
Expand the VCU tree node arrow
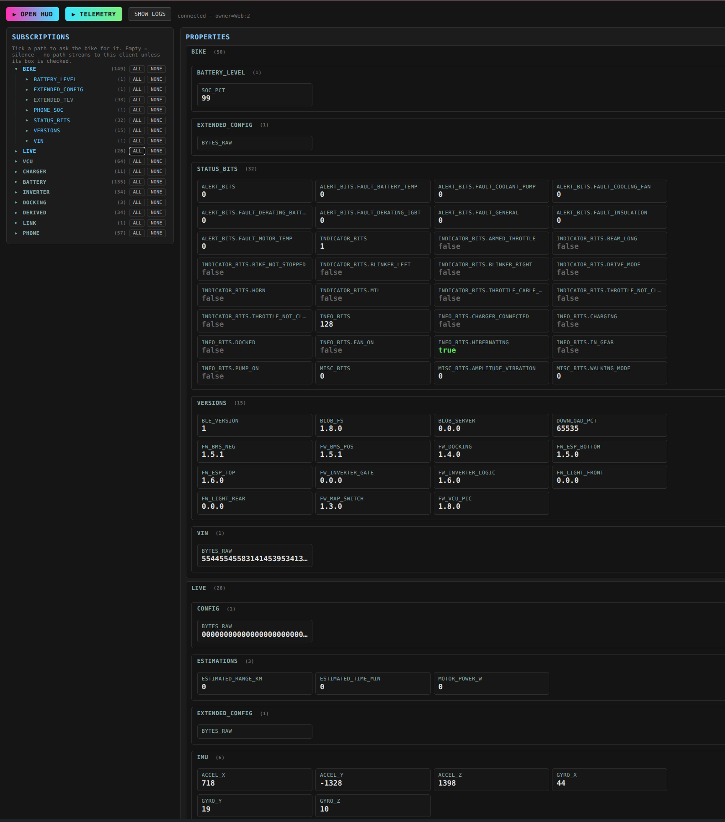(x=16, y=162)
